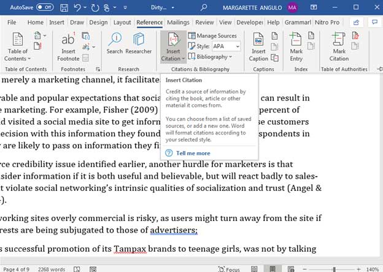
Task: Switch to the Design tab
Action: click(x=98, y=22)
